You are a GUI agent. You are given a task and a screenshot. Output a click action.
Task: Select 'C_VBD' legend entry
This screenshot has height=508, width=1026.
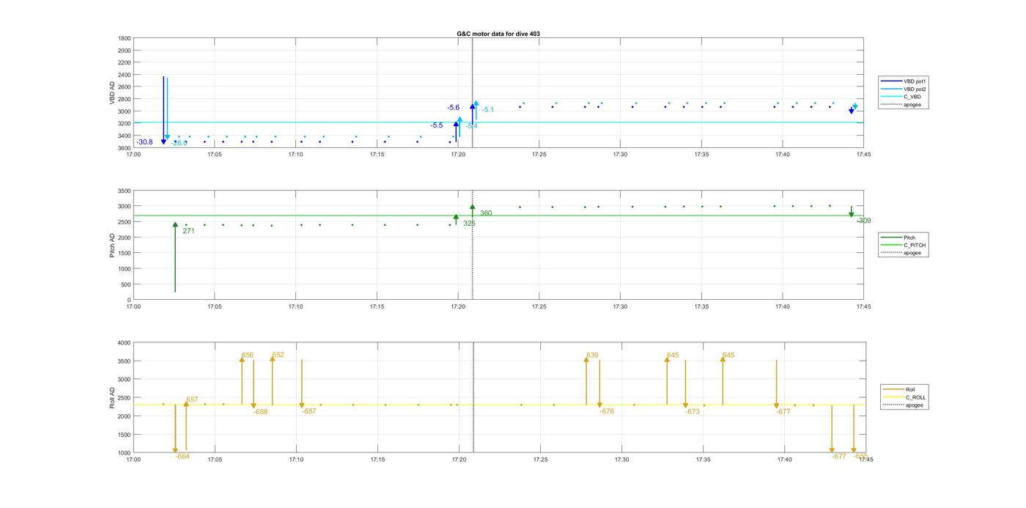pyautogui.click(x=902, y=97)
